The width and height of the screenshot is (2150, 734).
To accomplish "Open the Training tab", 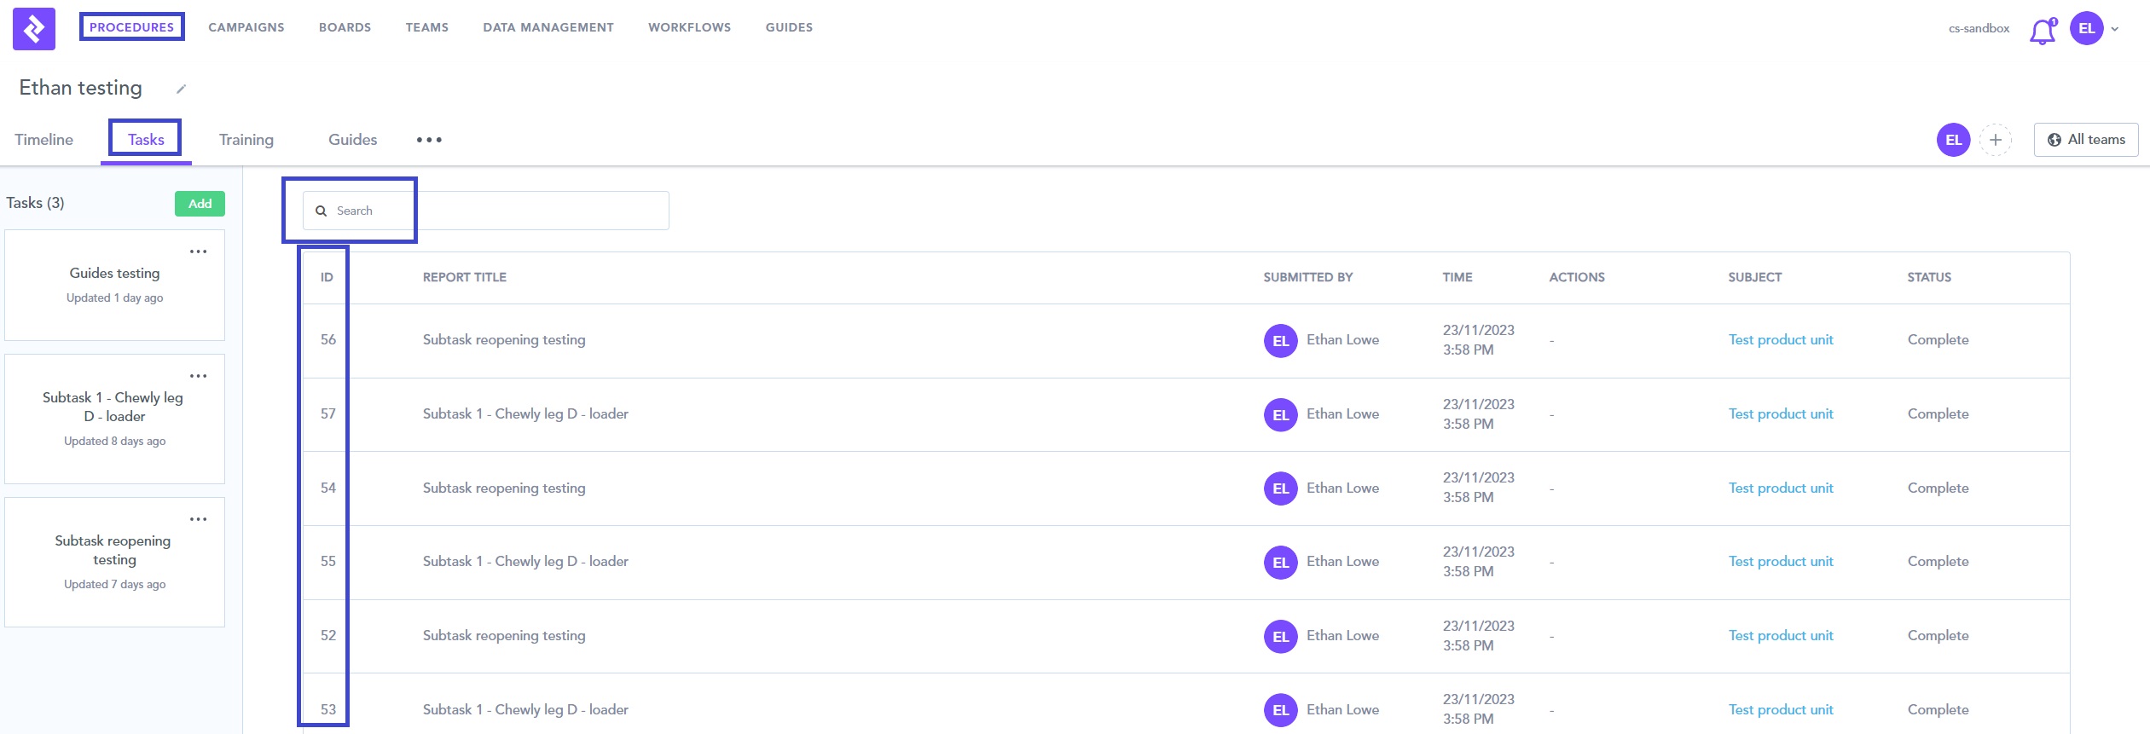I will click(x=246, y=140).
